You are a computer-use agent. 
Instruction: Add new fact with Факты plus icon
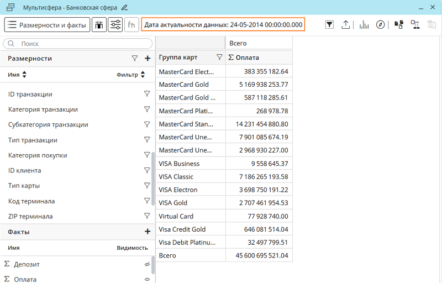[x=148, y=232]
